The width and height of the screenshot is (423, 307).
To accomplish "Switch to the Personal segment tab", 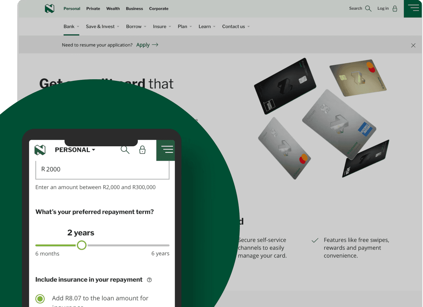I will (x=72, y=9).
